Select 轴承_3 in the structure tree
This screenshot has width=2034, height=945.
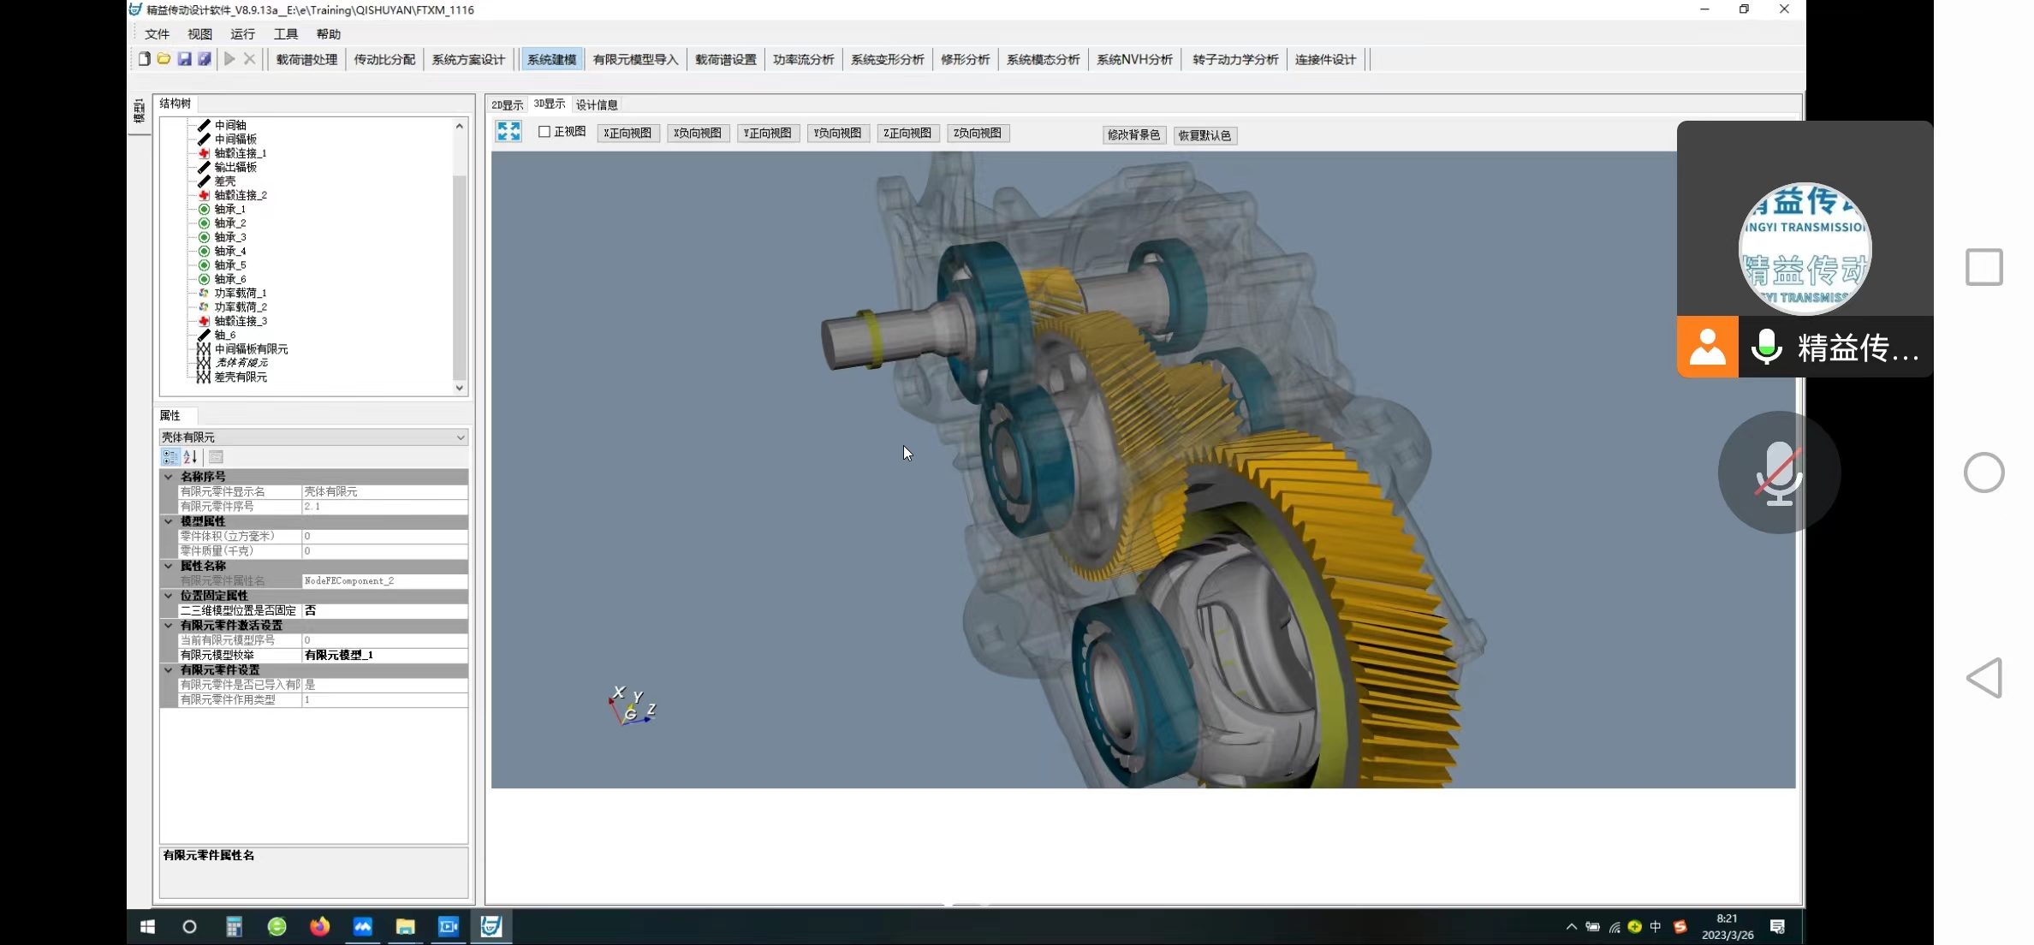coord(229,237)
